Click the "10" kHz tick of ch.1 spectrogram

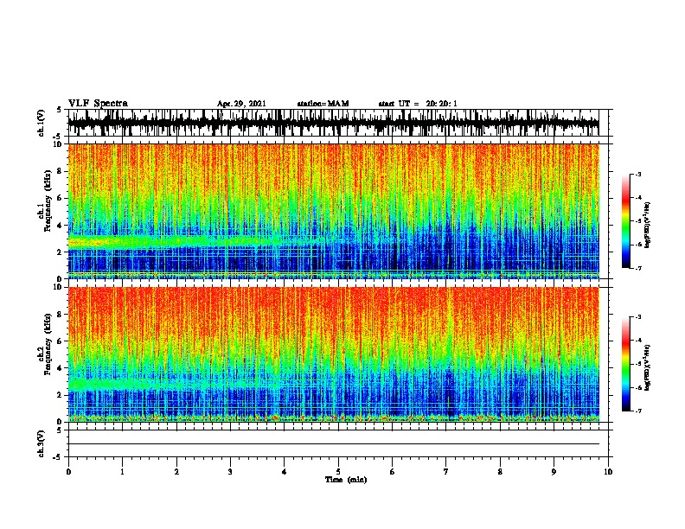tap(59, 144)
